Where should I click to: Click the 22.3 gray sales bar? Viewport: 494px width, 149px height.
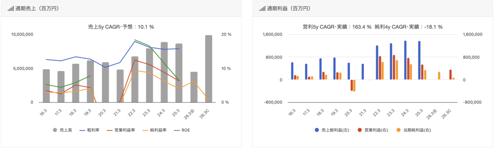click(x=135, y=79)
